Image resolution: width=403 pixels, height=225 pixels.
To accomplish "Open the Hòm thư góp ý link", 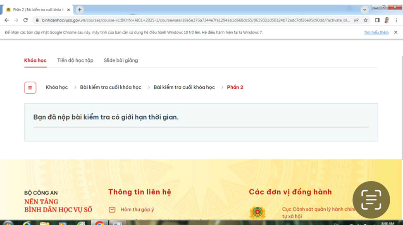I will click(x=137, y=210).
